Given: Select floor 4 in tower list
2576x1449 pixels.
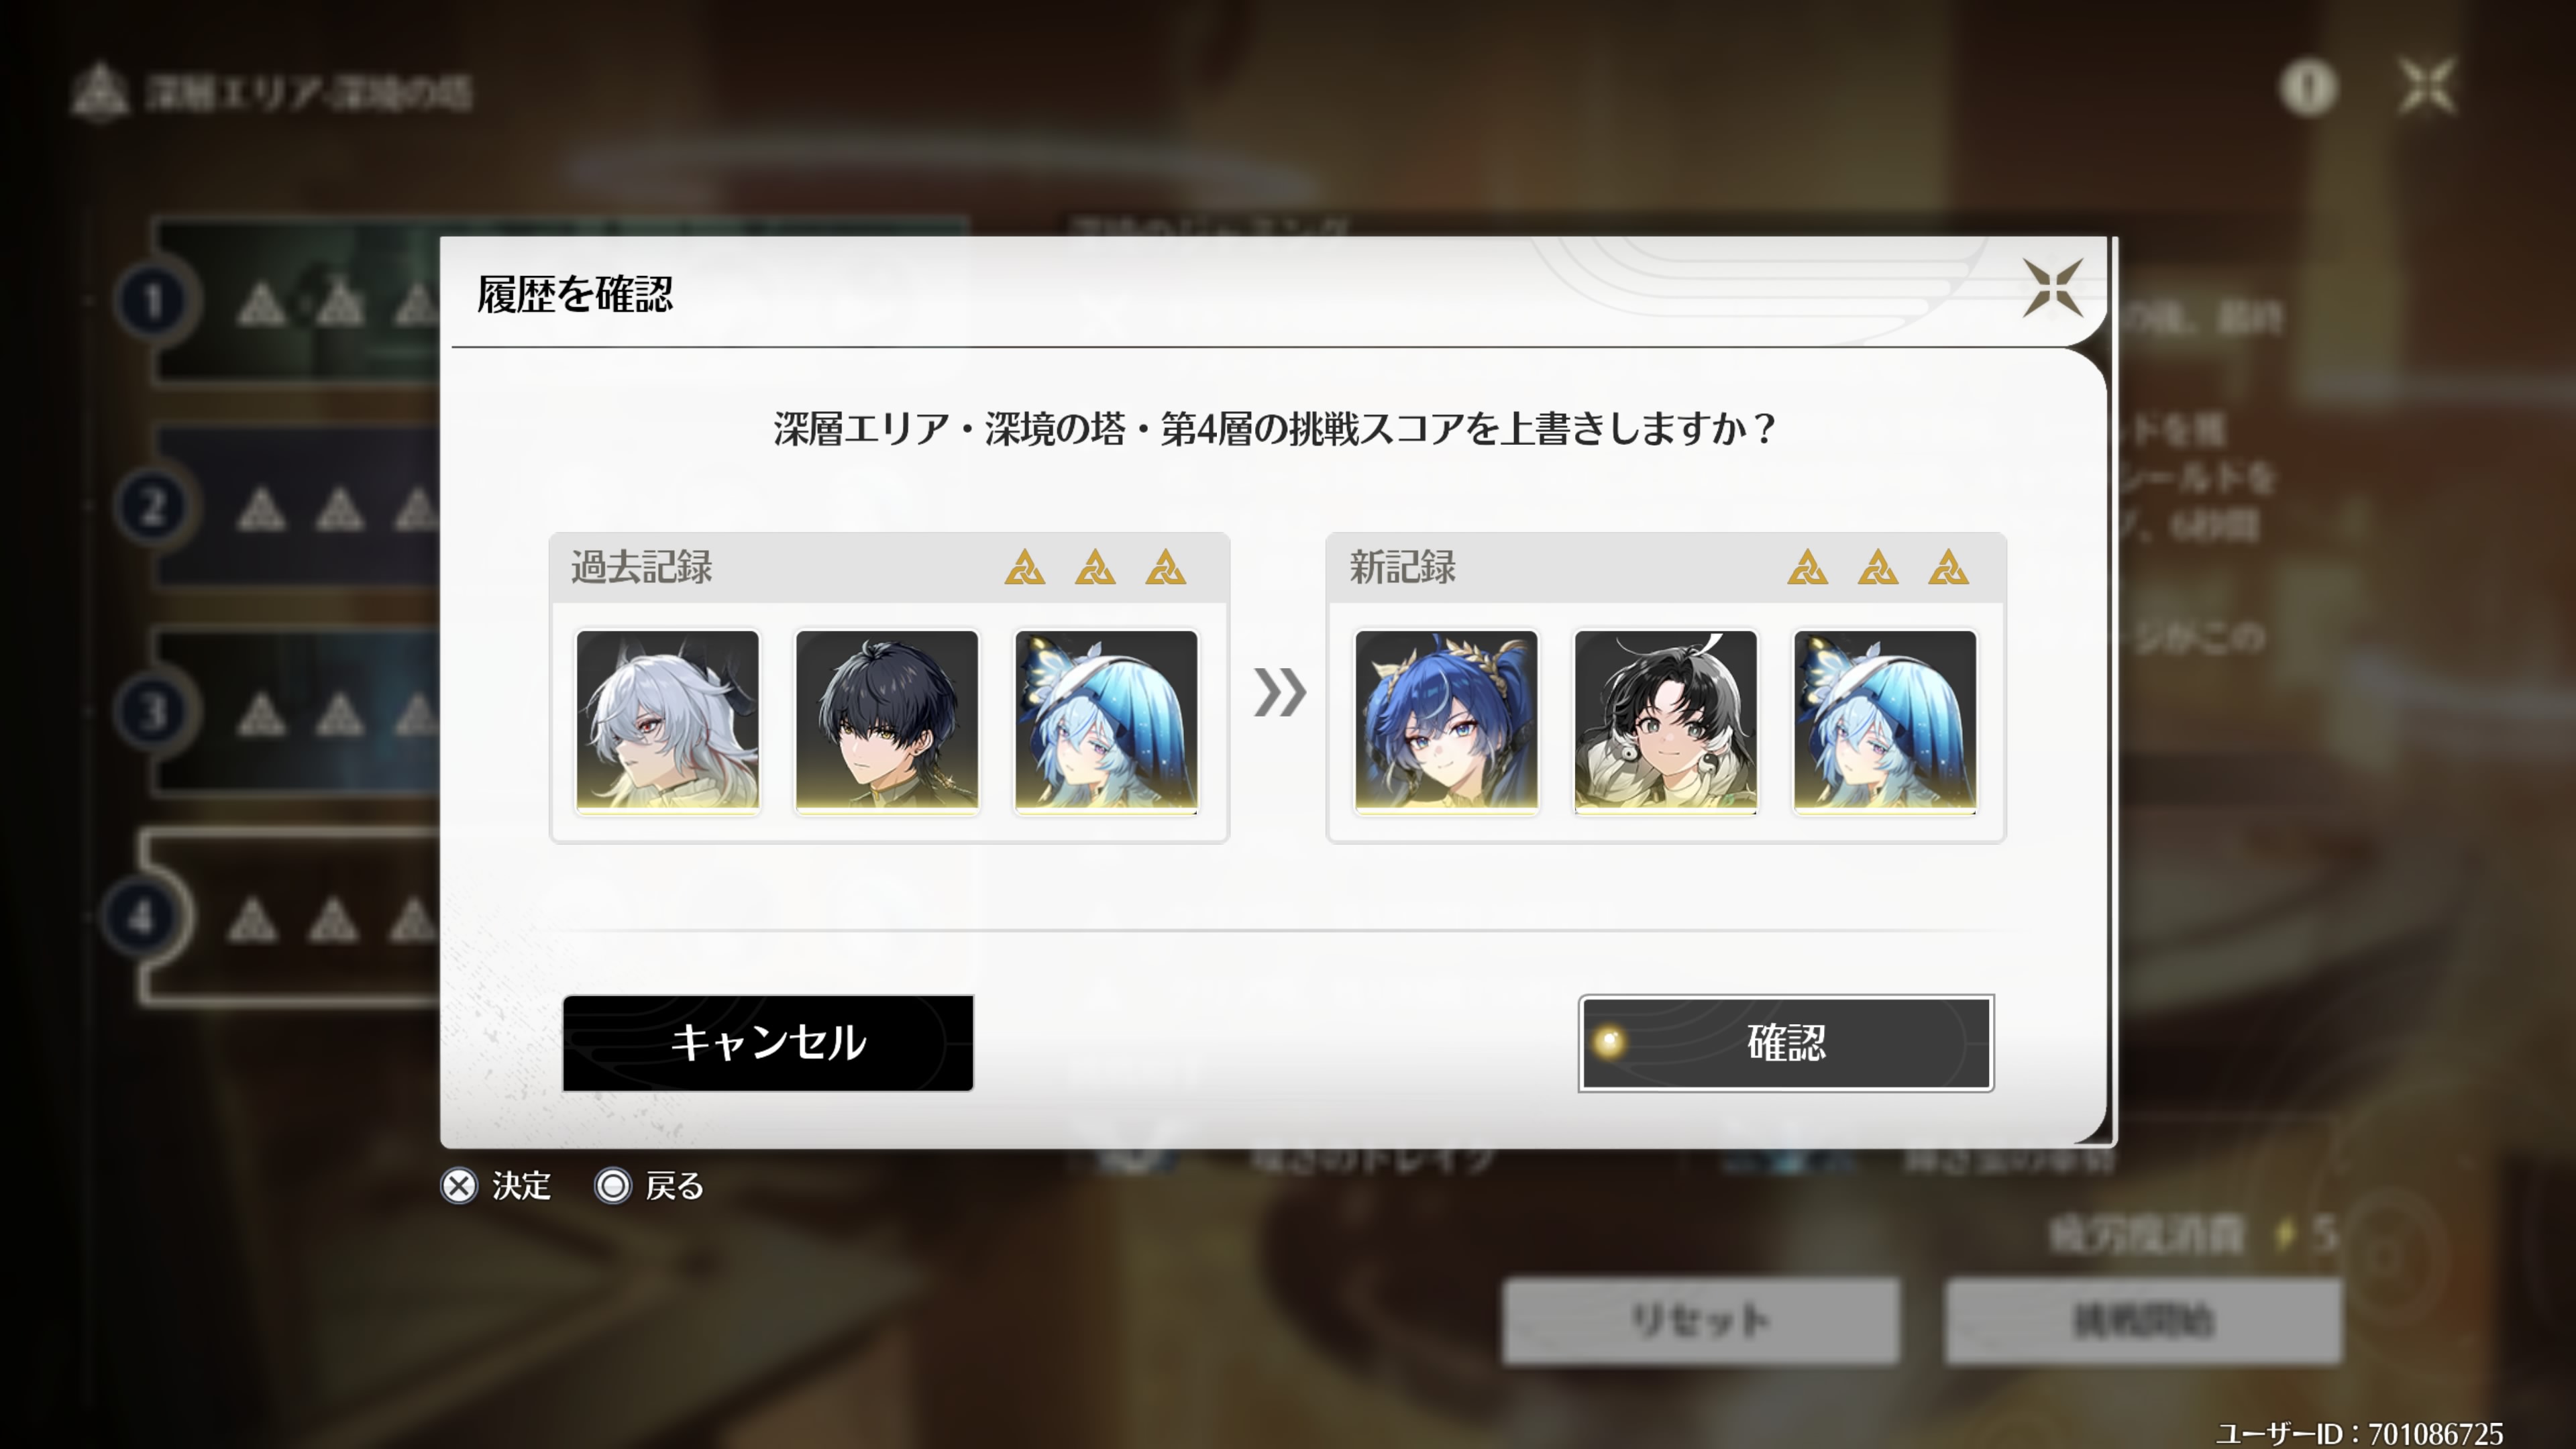Looking at the screenshot, I should pos(143,916).
